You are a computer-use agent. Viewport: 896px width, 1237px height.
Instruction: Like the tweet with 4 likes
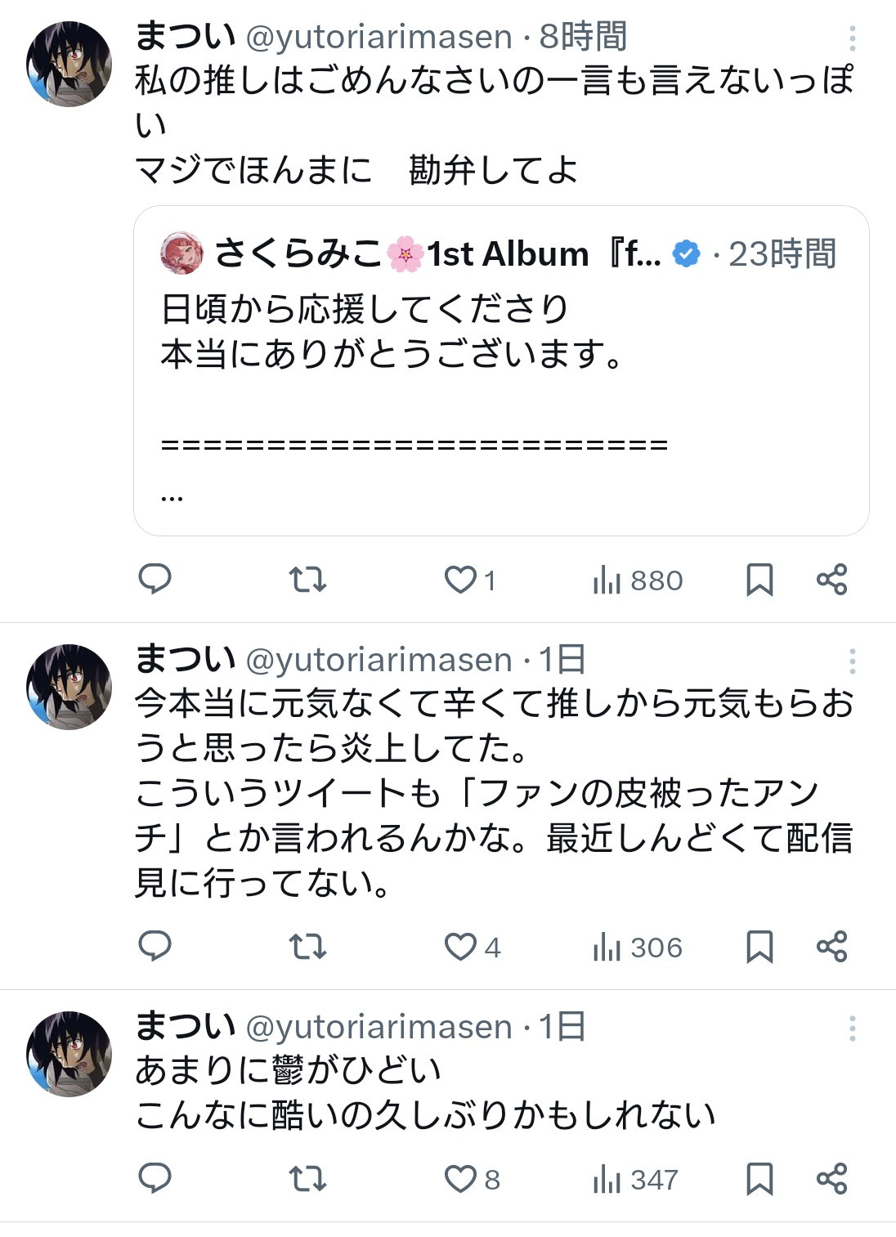[472, 948]
